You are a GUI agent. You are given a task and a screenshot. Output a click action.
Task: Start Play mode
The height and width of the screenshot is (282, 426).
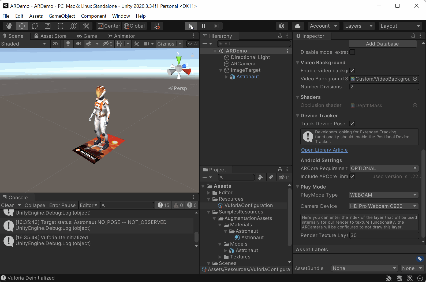[191, 26]
